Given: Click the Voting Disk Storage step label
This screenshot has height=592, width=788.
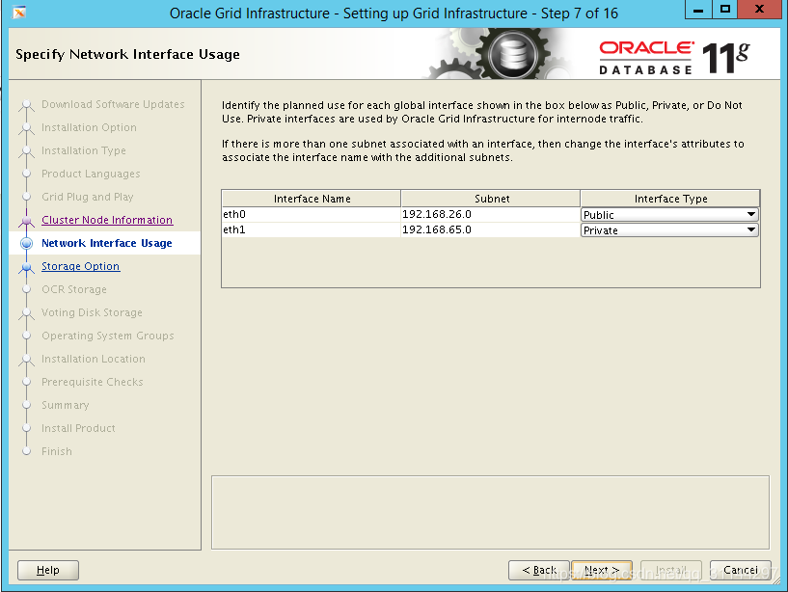Looking at the screenshot, I should point(92,312).
